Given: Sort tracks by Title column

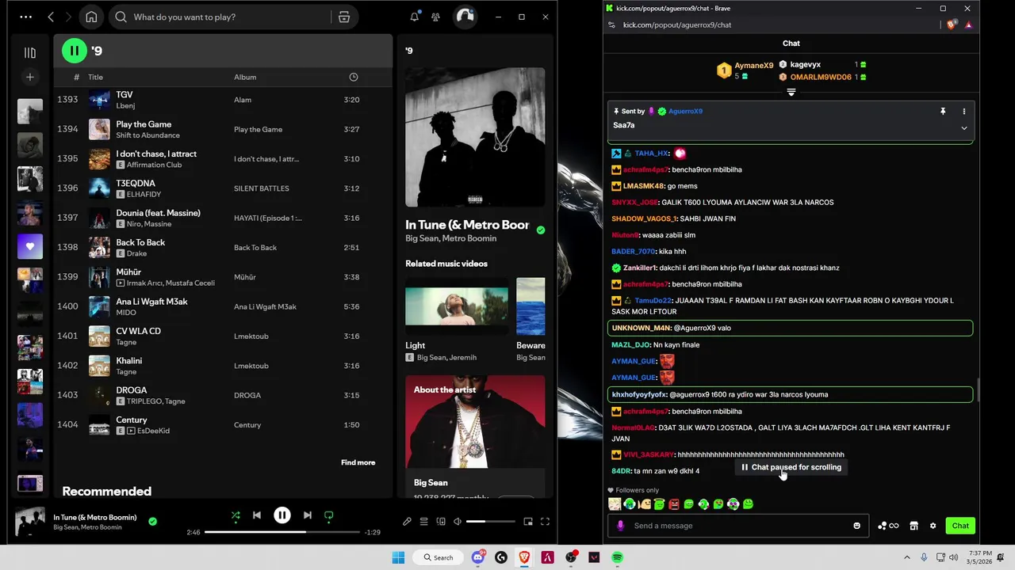Looking at the screenshot, I should [95, 77].
